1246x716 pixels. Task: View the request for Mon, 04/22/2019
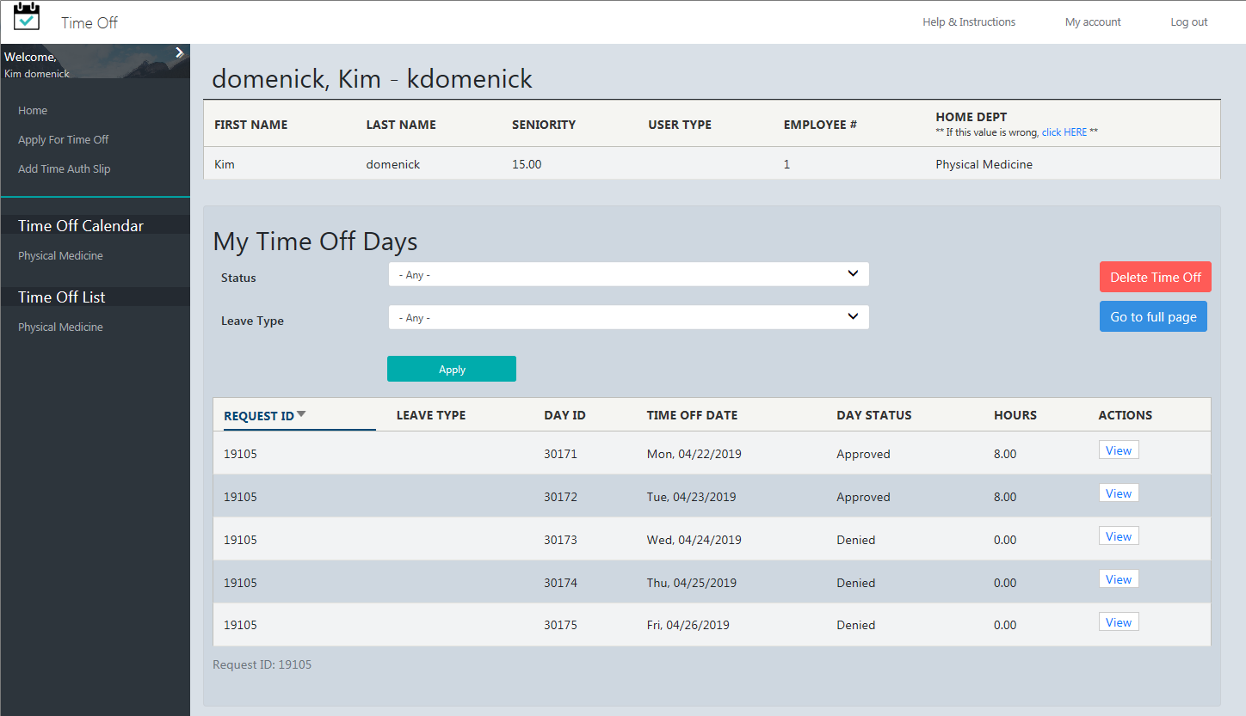point(1118,449)
